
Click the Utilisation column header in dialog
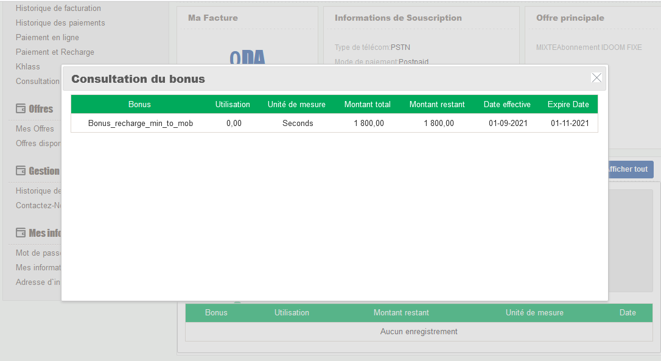233,105
